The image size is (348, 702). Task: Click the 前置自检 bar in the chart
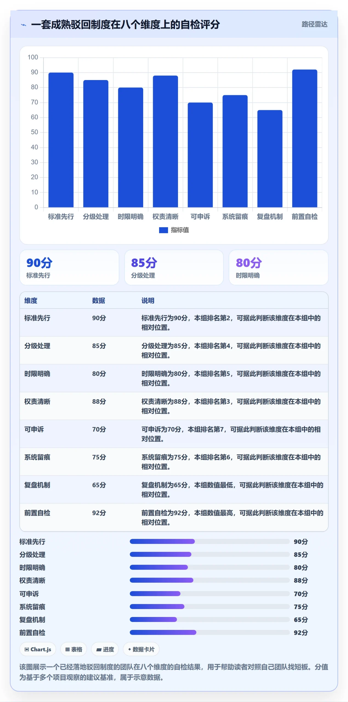point(305,138)
